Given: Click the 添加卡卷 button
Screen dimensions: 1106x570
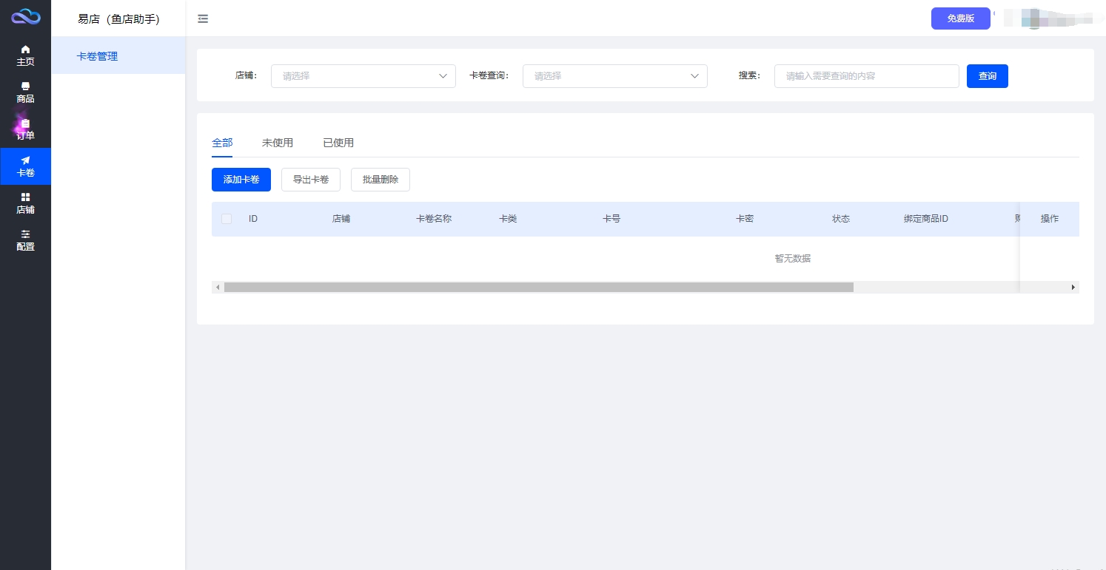Looking at the screenshot, I should [x=241, y=180].
